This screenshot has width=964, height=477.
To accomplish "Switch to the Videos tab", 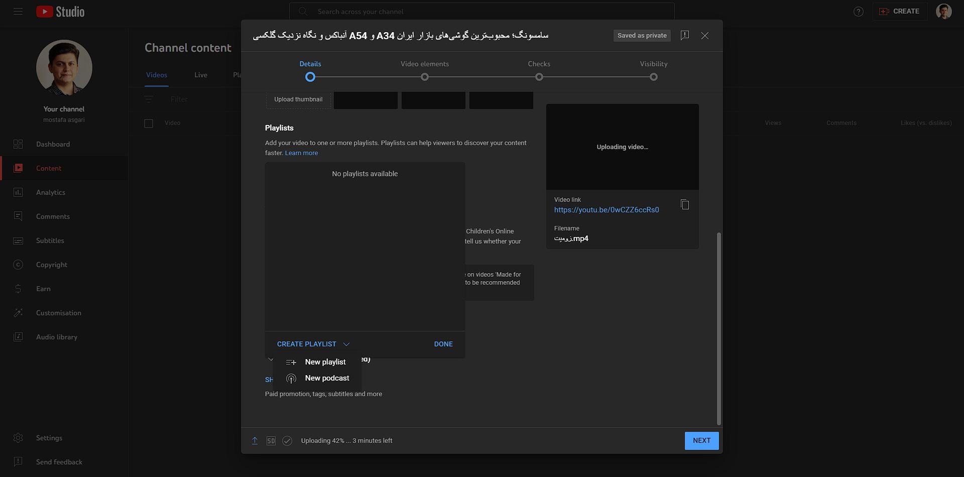I will click(157, 75).
